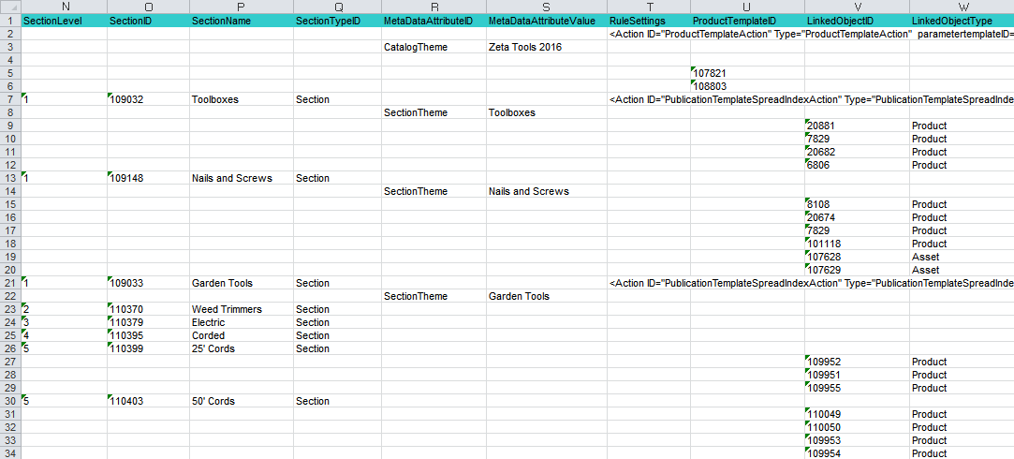Select the CatalogTheme cell
The height and width of the screenshot is (459, 1014).
(x=434, y=47)
